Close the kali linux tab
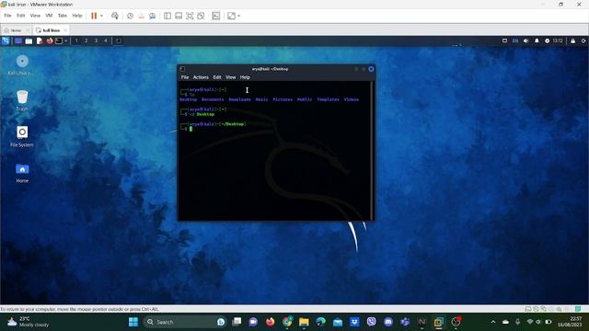Viewport: 589px width, 331px height. (x=65, y=30)
